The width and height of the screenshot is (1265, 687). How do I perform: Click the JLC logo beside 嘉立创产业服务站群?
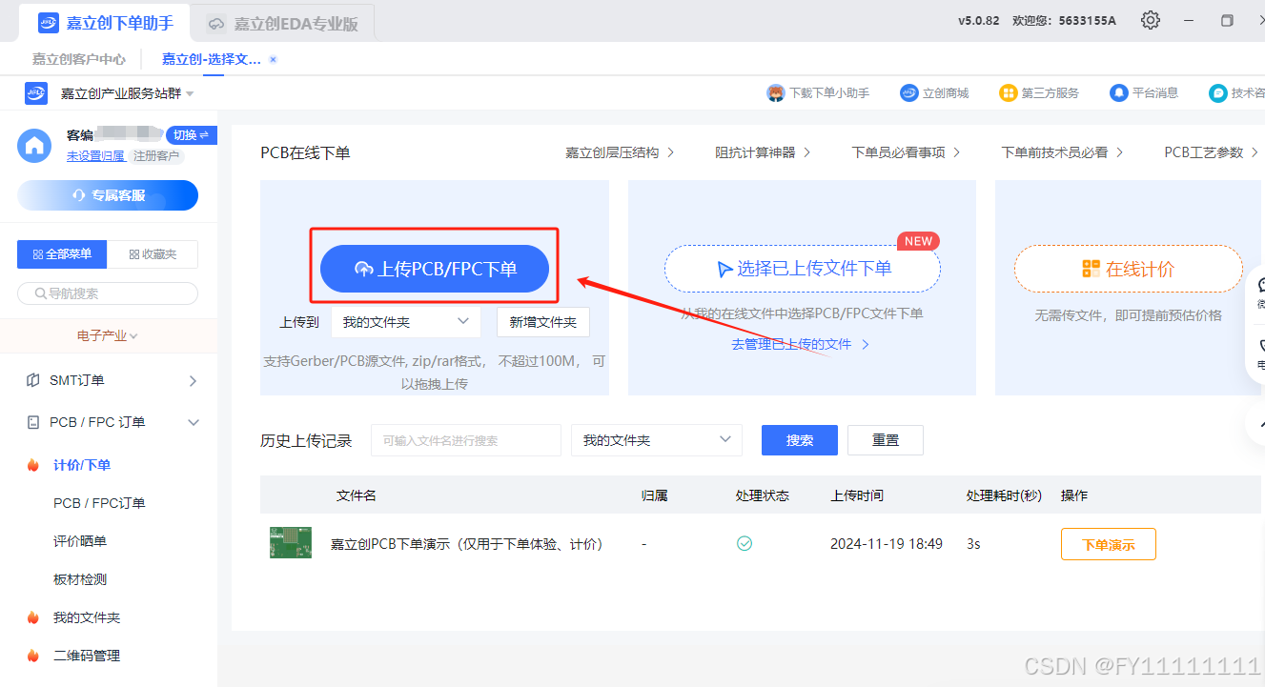pos(36,93)
